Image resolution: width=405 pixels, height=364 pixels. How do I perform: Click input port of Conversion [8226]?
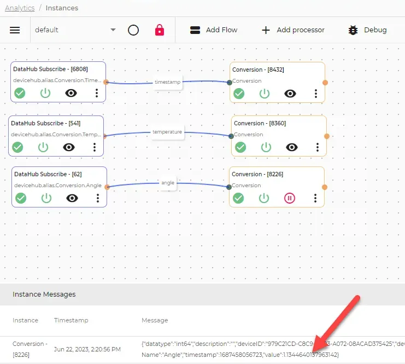click(229, 187)
